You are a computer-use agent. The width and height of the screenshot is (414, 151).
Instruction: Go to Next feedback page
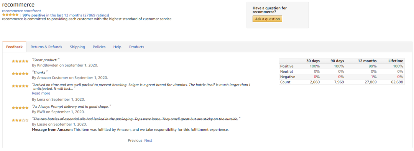tap(148, 140)
